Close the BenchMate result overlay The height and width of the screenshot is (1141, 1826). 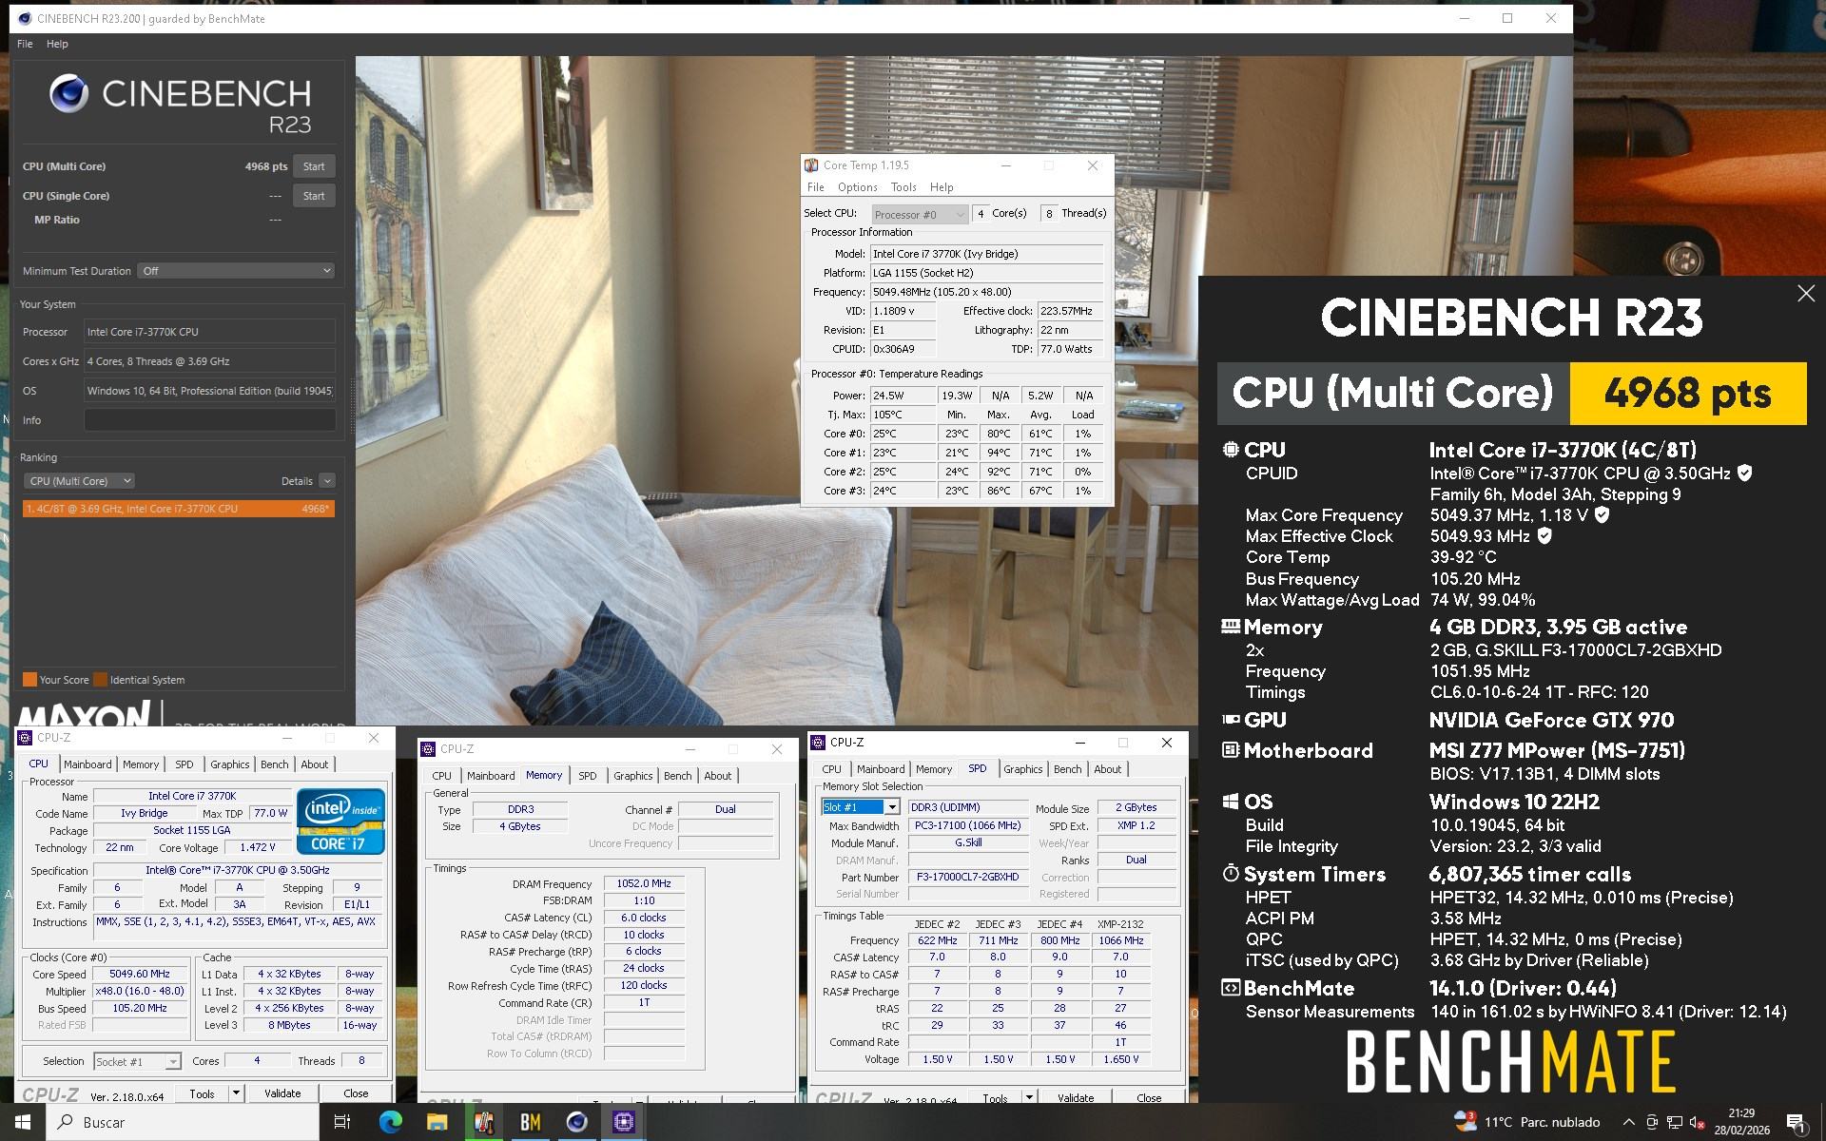coord(1805,294)
